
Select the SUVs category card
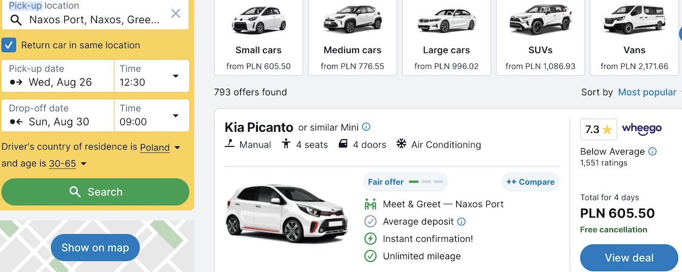pos(540,38)
